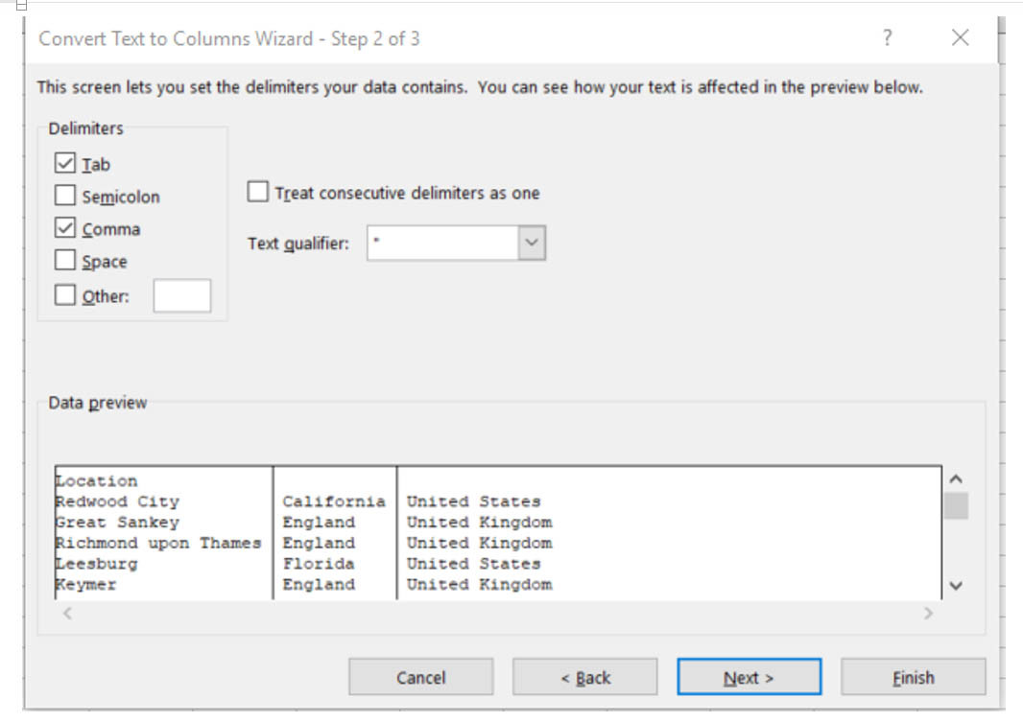Uncheck the Tab delimiter checkbox
This screenshot has width=1023, height=722.
pos(65,164)
